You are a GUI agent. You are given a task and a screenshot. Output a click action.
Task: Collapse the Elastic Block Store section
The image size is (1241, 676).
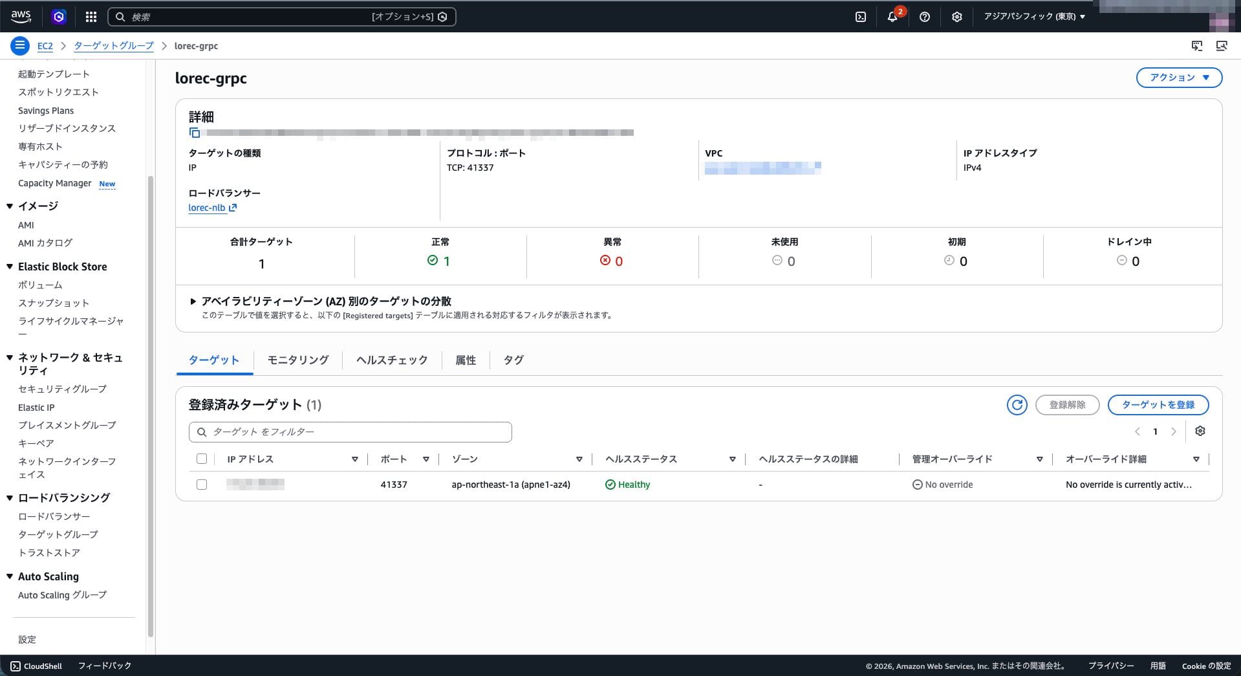point(10,267)
